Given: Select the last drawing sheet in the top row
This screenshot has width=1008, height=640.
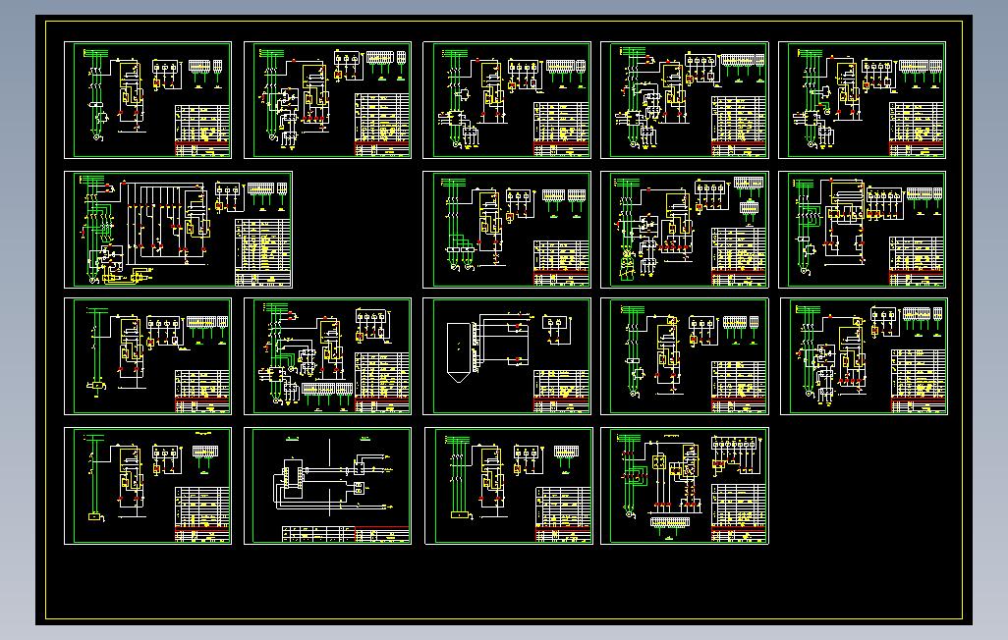Looking at the screenshot, I should point(862,100).
